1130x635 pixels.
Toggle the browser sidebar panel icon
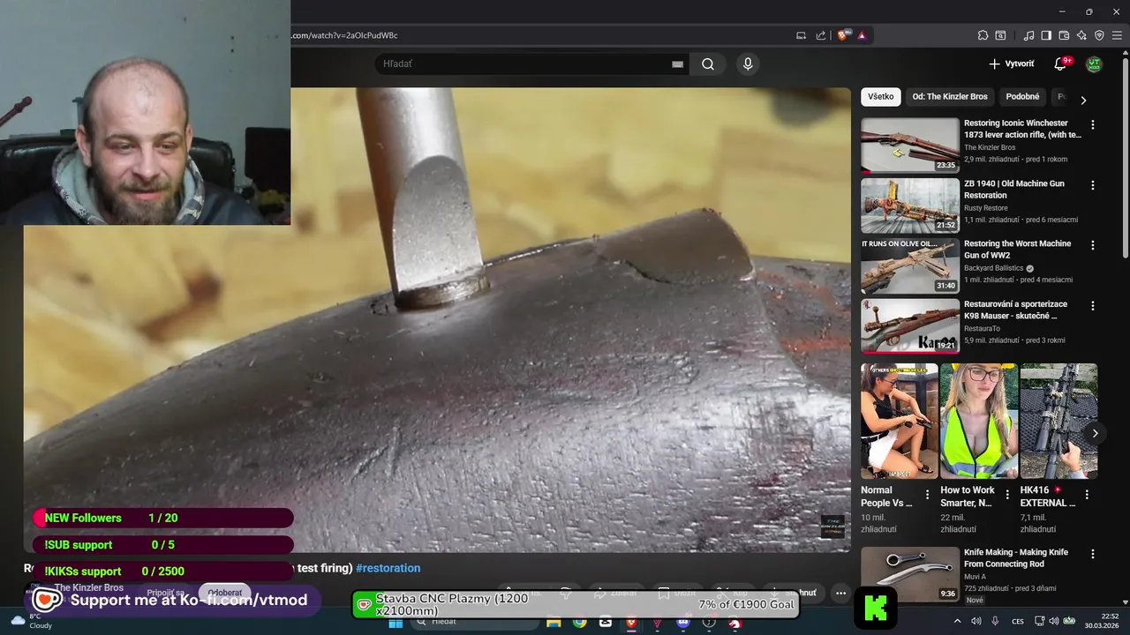(1046, 35)
